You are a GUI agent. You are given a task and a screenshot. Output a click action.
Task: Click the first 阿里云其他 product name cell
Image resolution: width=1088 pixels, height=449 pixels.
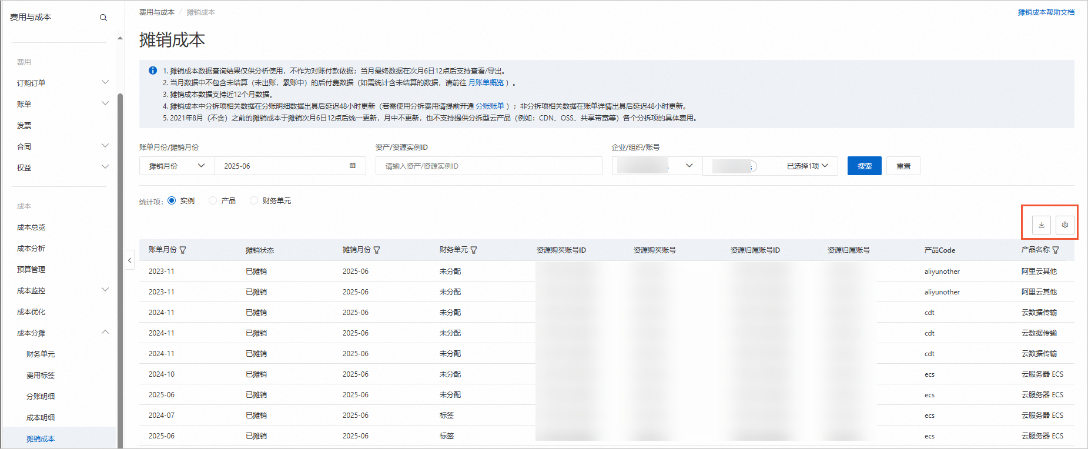pyautogui.click(x=1039, y=271)
